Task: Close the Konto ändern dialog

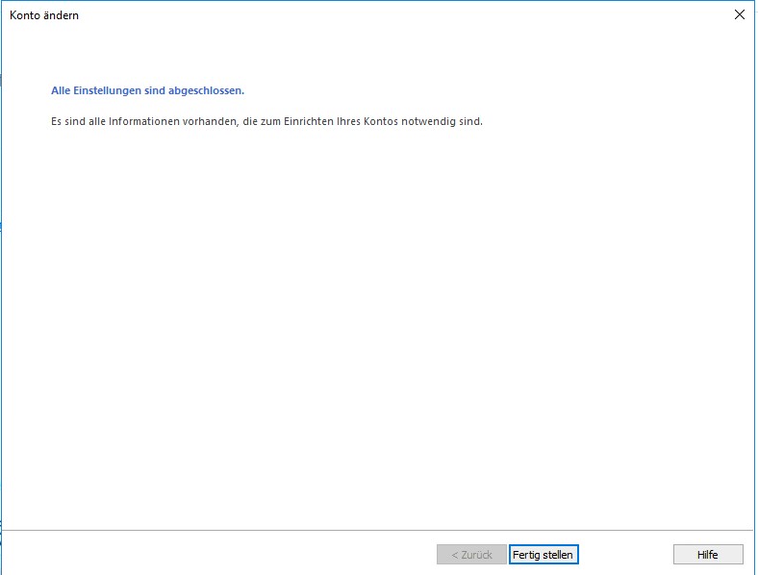Action: pos(739,14)
